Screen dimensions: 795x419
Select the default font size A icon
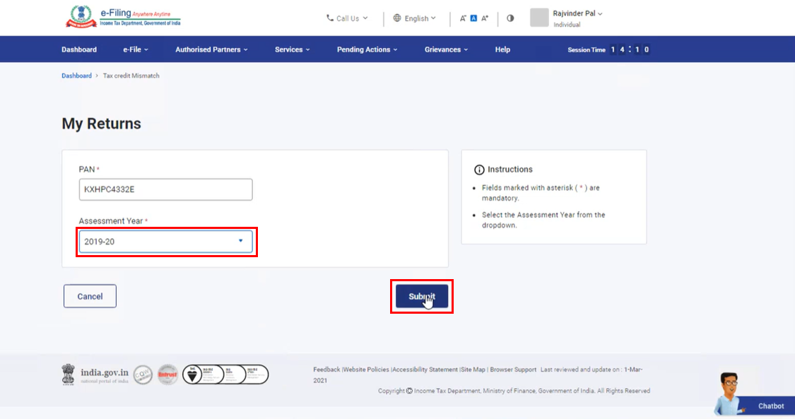click(x=473, y=18)
